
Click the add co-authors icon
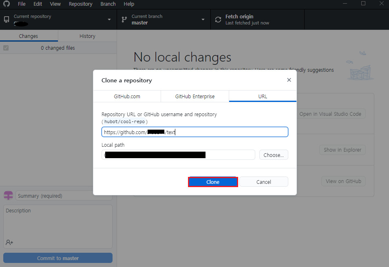click(x=9, y=242)
